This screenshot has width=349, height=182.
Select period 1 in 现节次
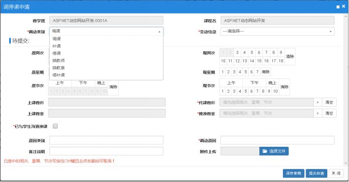coord(223,91)
